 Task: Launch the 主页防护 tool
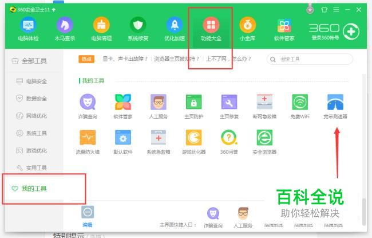[194, 106]
